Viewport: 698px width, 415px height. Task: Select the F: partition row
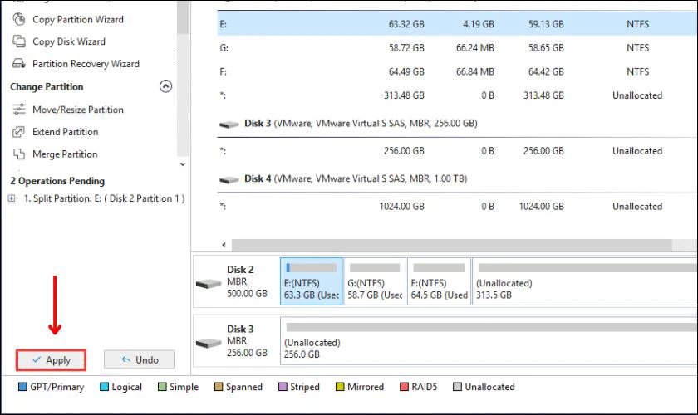tap(457, 71)
